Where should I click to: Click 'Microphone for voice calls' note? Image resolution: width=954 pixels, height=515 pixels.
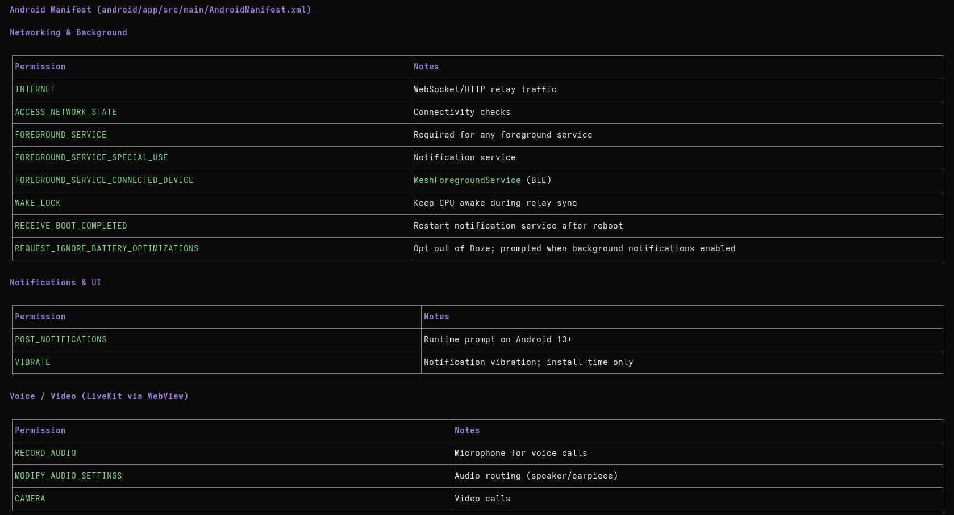pyautogui.click(x=521, y=453)
